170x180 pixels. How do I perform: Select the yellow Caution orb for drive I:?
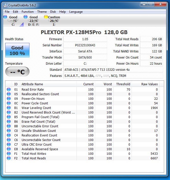coord(46,17)
